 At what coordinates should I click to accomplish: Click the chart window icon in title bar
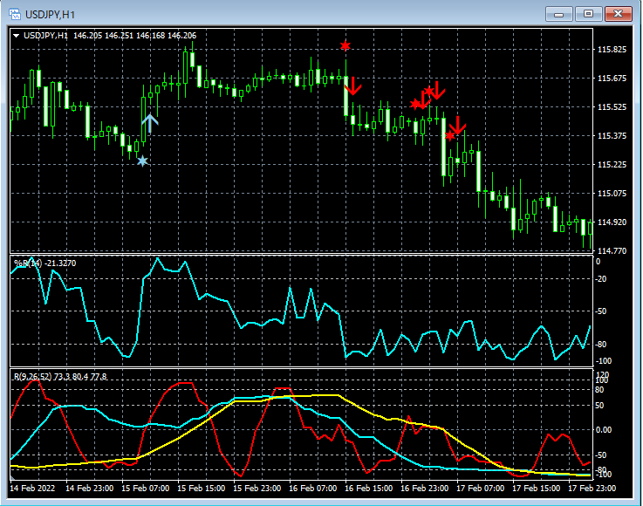(14, 14)
